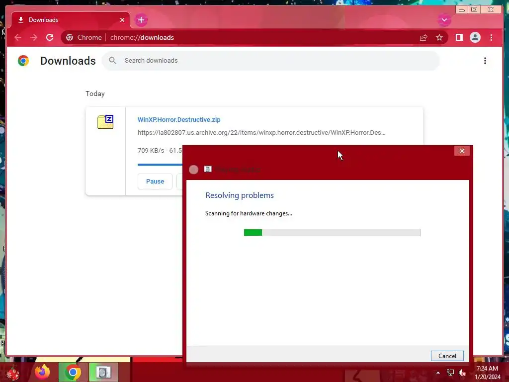Bookmark this page with the star icon
509x382 pixels.
tap(439, 37)
